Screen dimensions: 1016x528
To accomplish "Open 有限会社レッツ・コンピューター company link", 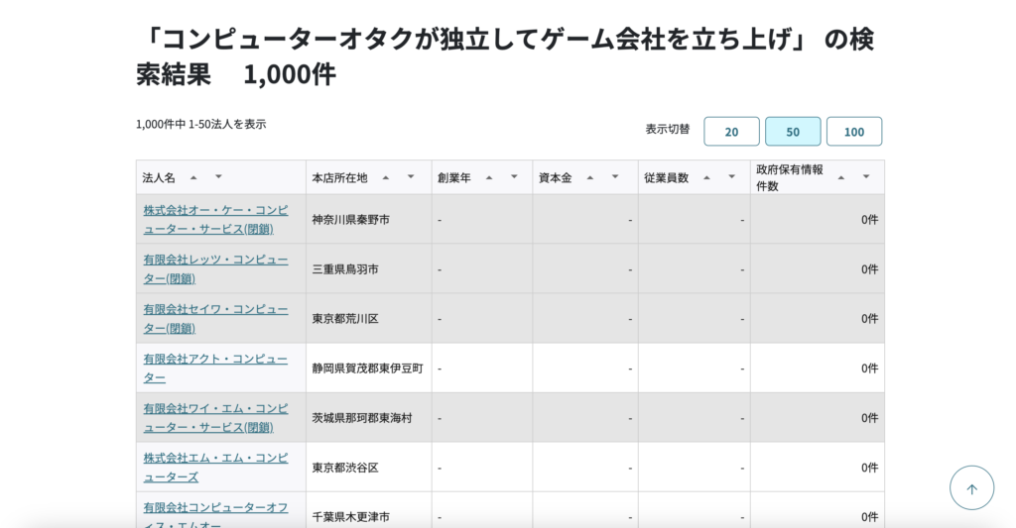I will point(215,268).
